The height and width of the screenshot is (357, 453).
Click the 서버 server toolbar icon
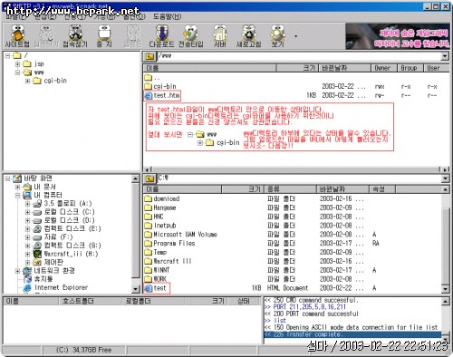tap(220, 36)
